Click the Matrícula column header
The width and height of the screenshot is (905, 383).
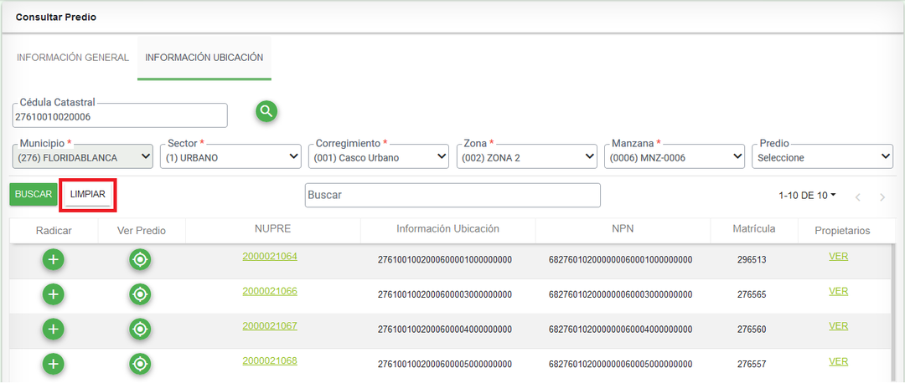tap(754, 228)
